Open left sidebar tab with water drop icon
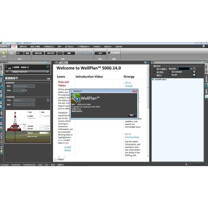This screenshot has width=208, height=208. tap(1, 115)
